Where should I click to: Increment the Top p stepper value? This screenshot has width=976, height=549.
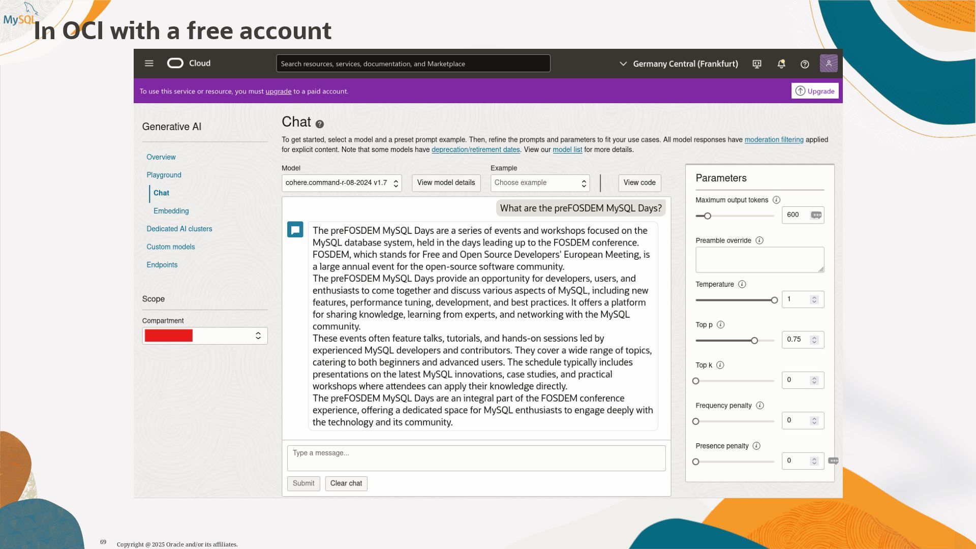pyautogui.click(x=814, y=337)
